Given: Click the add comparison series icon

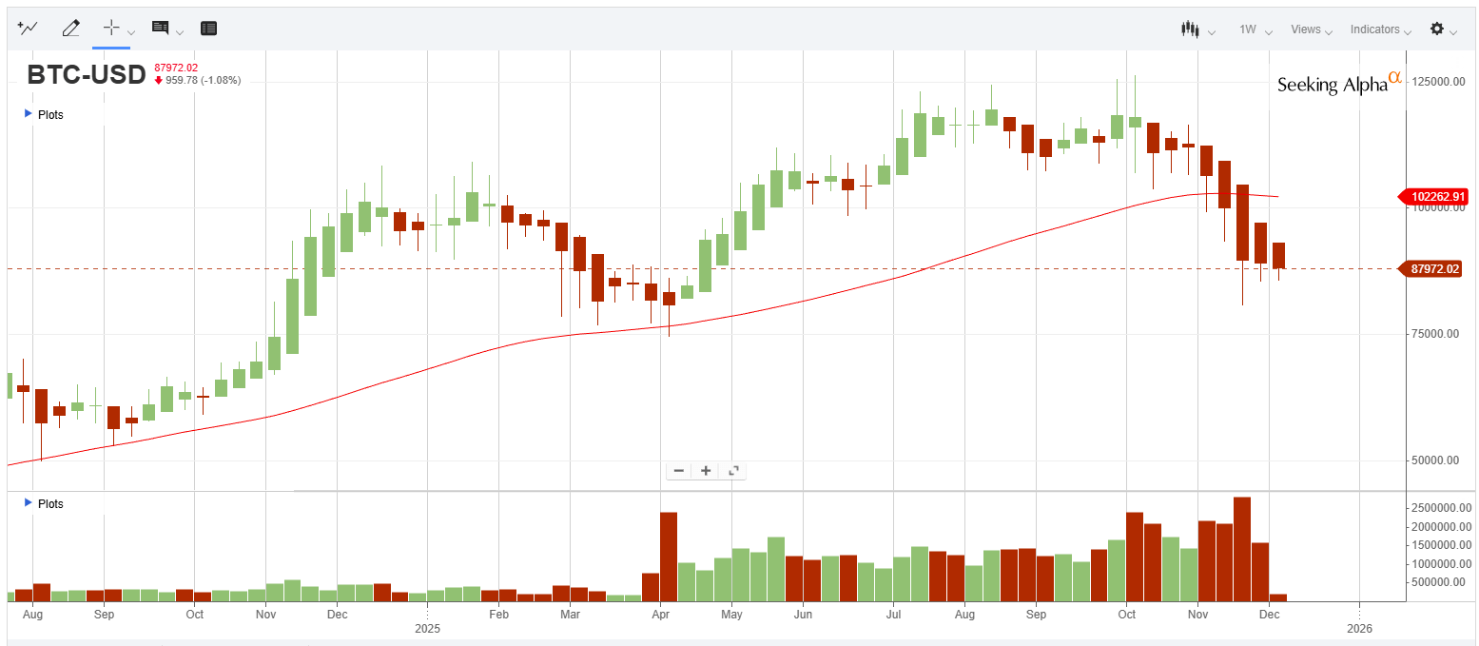Looking at the screenshot, I should [x=28, y=29].
